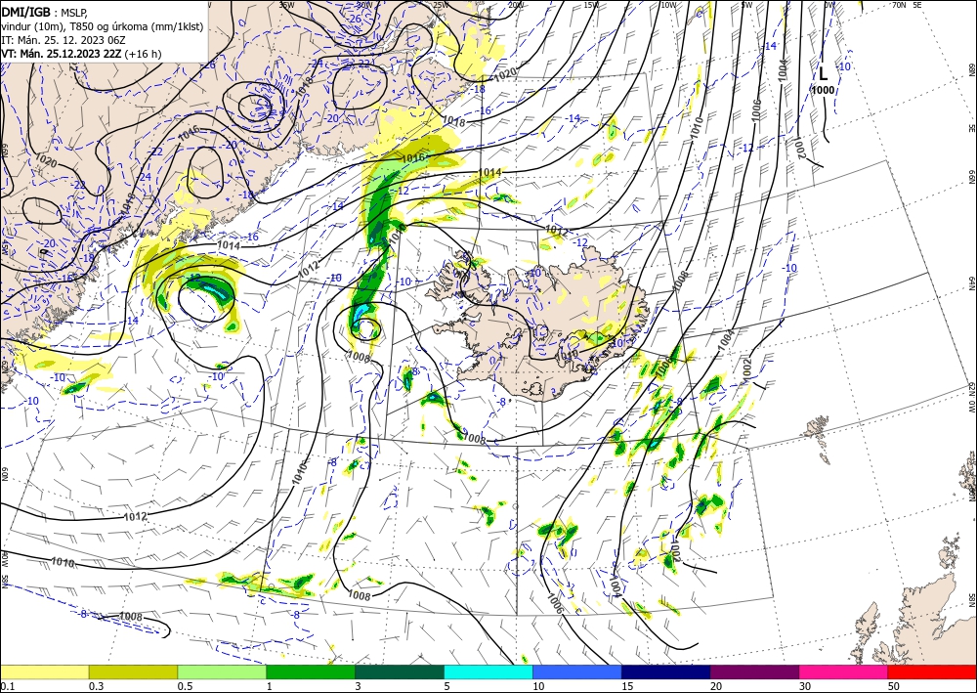977x693 pixels.
Task: Click the '15W' longitude label on top edge
Action: (591, 4)
